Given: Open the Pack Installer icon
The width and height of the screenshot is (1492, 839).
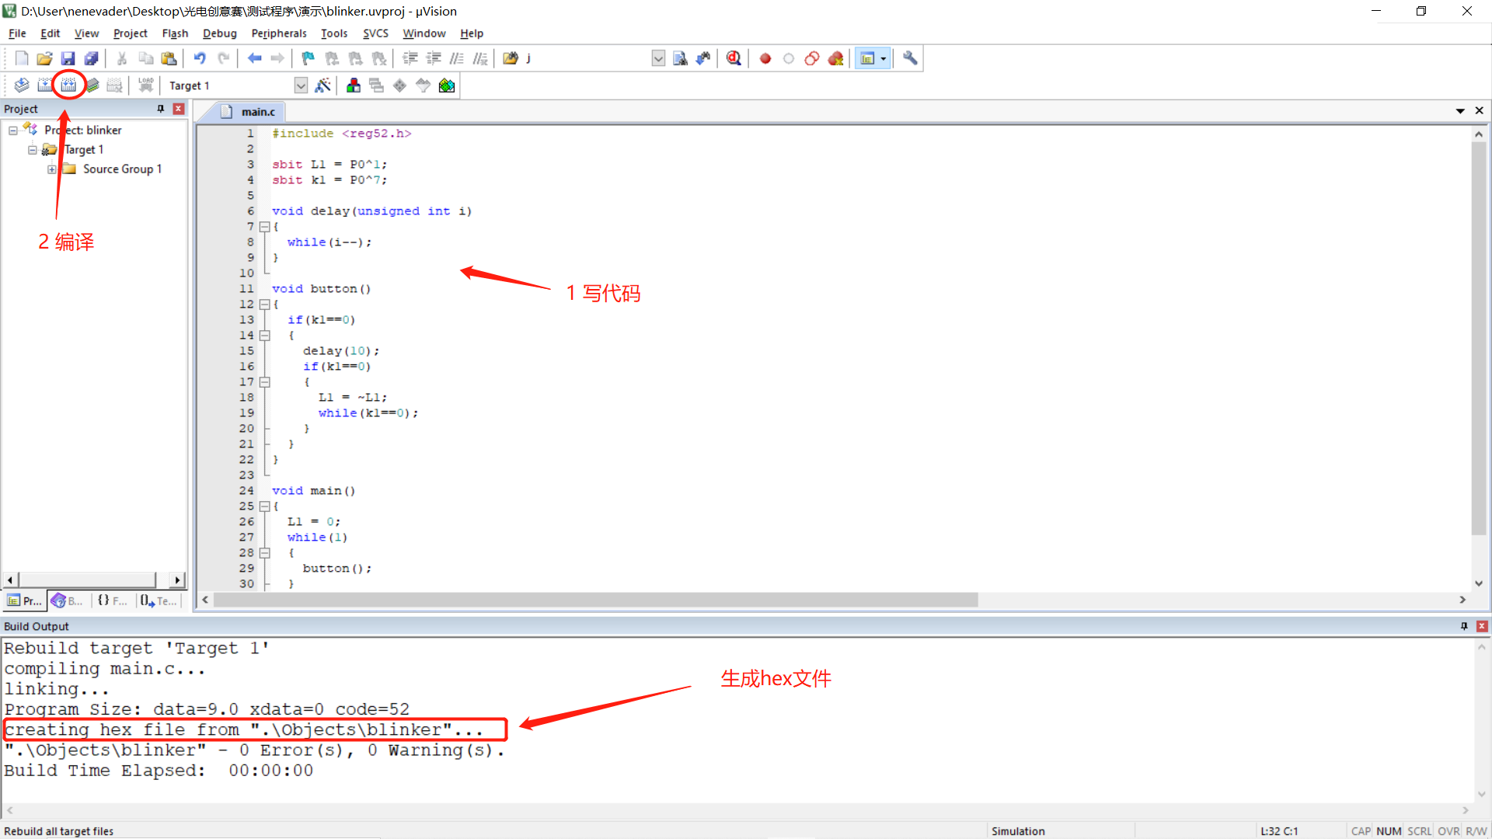Looking at the screenshot, I should (447, 85).
